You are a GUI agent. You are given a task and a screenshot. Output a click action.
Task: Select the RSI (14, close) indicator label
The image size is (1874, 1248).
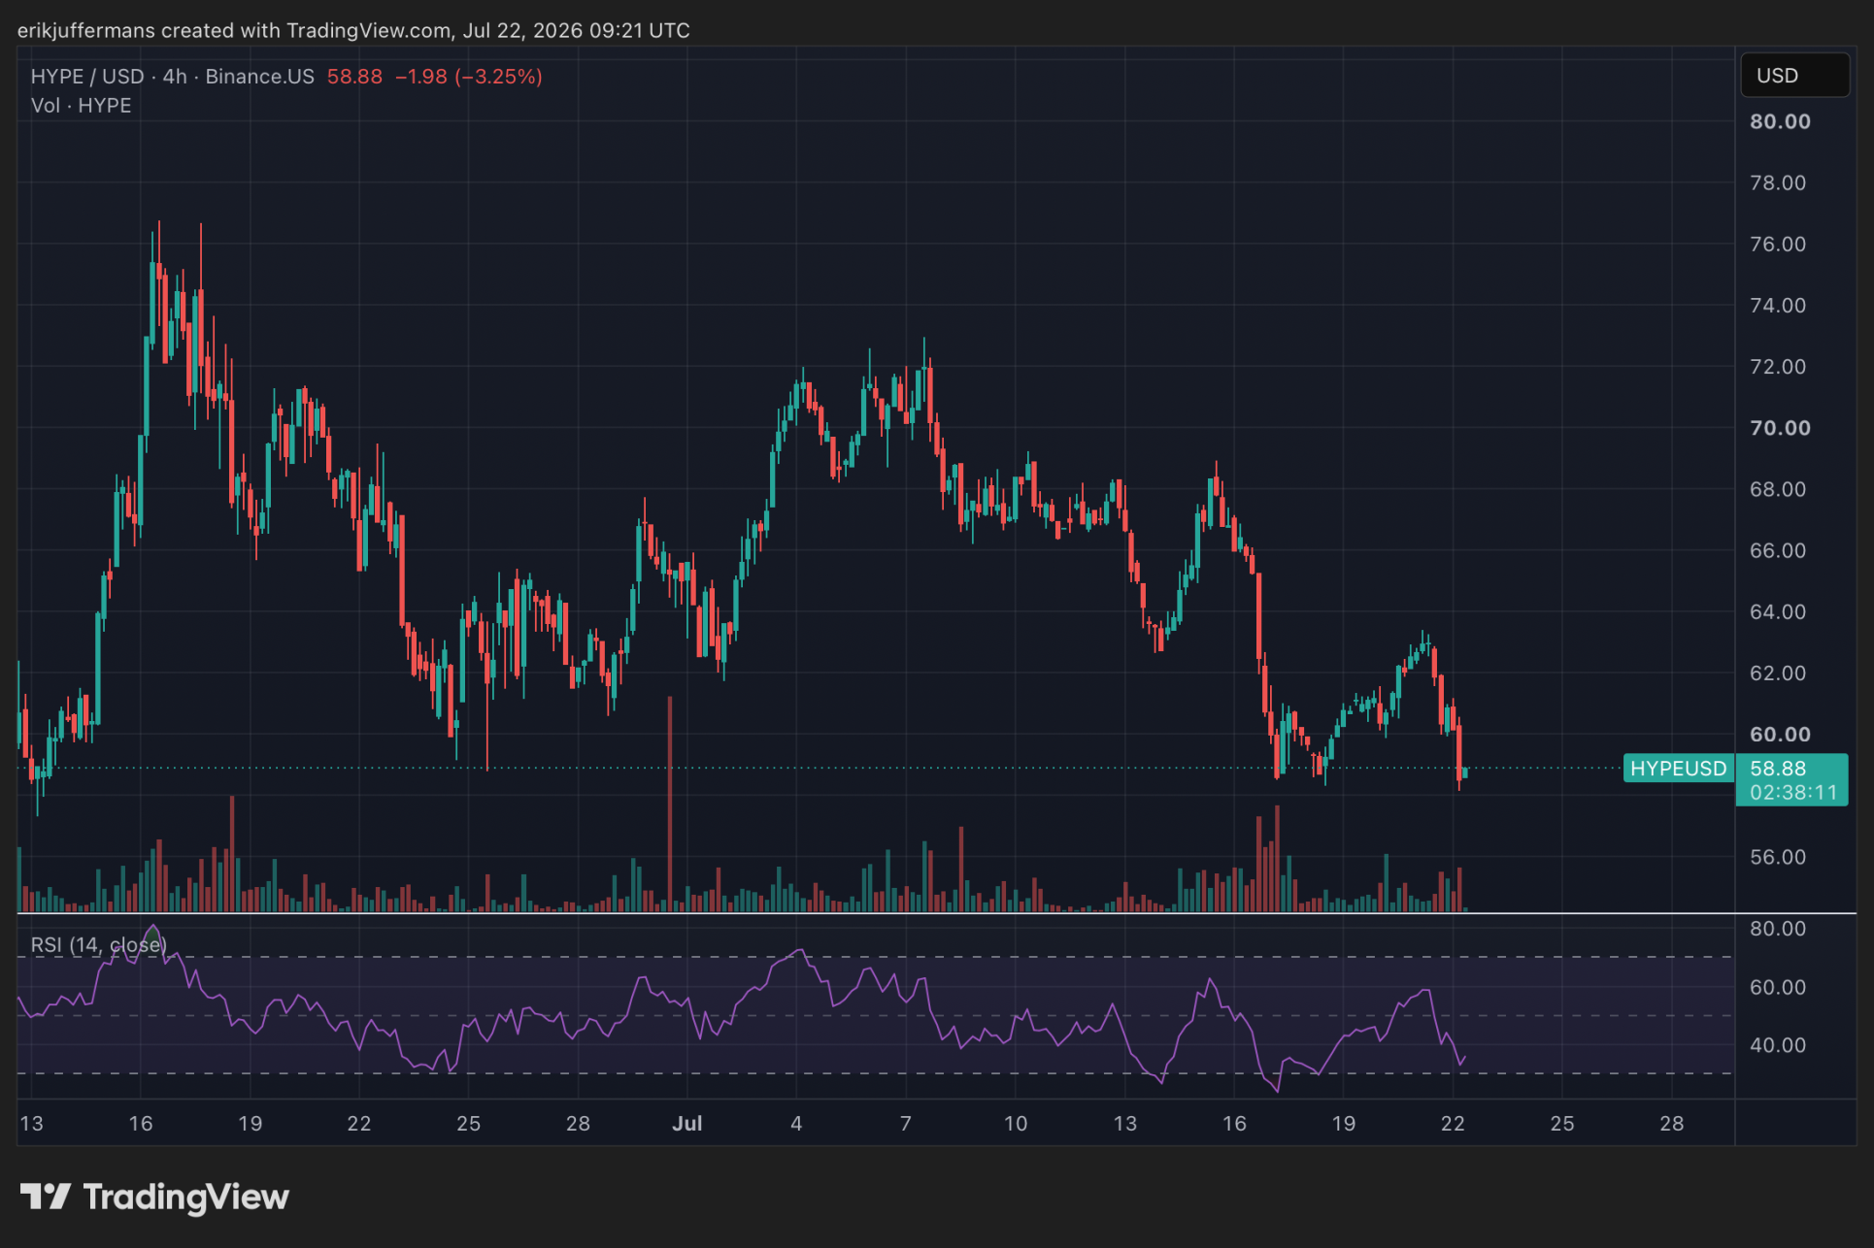(x=99, y=944)
